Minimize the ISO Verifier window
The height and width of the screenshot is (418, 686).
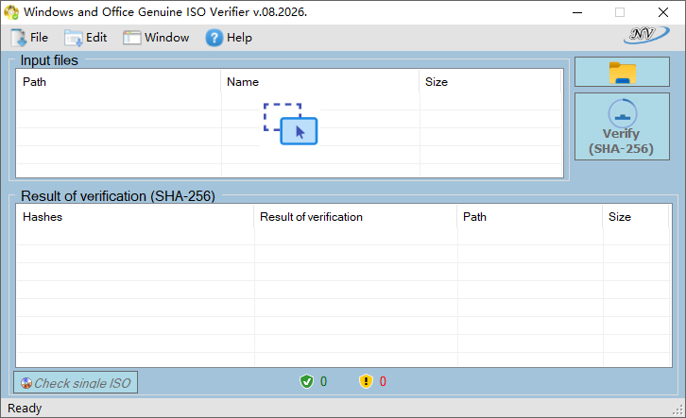pos(577,12)
